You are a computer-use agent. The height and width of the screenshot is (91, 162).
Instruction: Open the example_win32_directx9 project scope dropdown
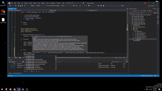tap(28, 11)
